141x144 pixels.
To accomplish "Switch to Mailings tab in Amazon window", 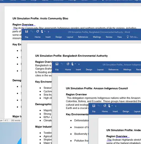I will click(x=127, y=70).
